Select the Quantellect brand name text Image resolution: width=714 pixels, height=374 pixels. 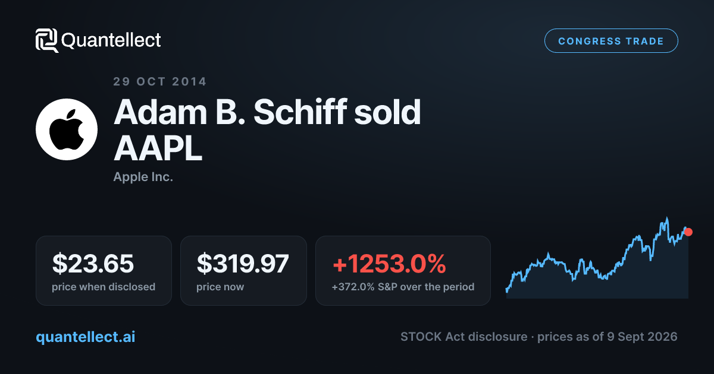click(111, 40)
